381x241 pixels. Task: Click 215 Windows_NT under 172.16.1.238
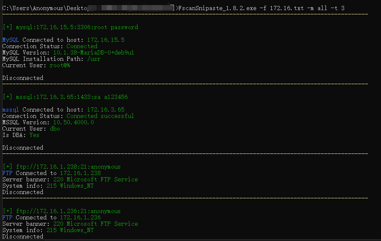pyautogui.click(x=70, y=186)
